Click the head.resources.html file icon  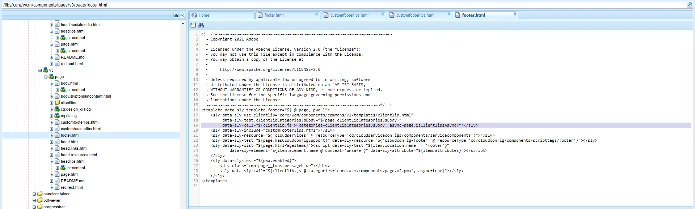(57, 155)
